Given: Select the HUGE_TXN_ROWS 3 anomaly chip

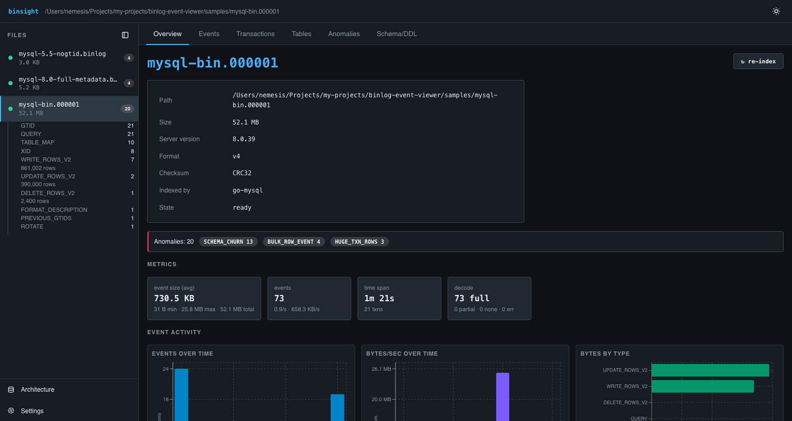Looking at the screenshot, I should pyautogui.click(x=359, y=242).
